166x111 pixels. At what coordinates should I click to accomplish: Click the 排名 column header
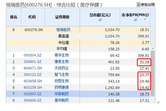[x=14, y=17]
